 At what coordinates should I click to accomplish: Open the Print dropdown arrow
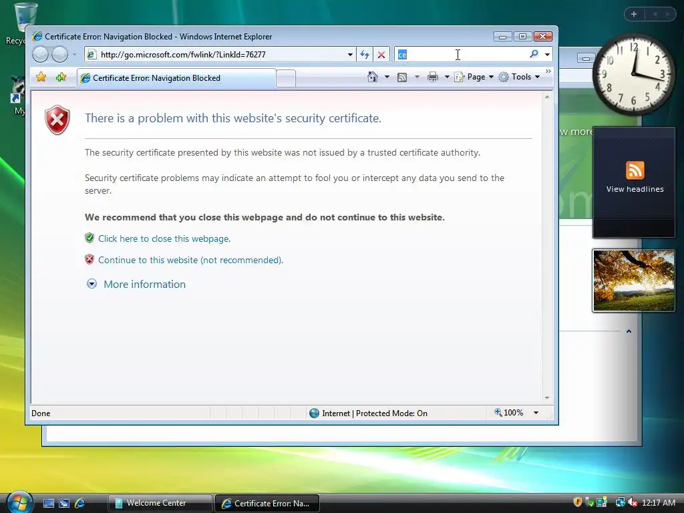tap(447, 77)
